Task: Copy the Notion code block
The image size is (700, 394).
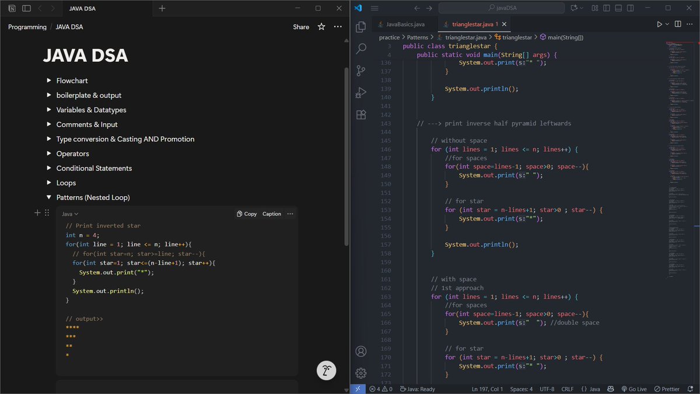Action: [247, 214]
